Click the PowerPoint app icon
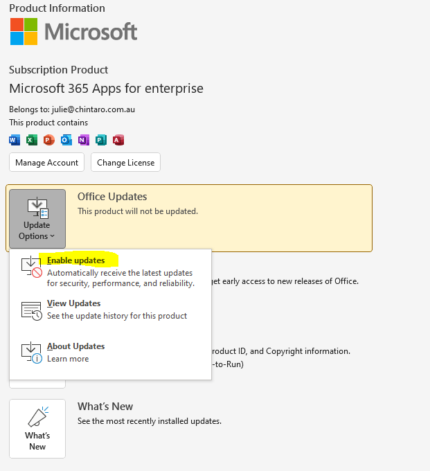Viewport: 430px width, 471px height. 49,140
